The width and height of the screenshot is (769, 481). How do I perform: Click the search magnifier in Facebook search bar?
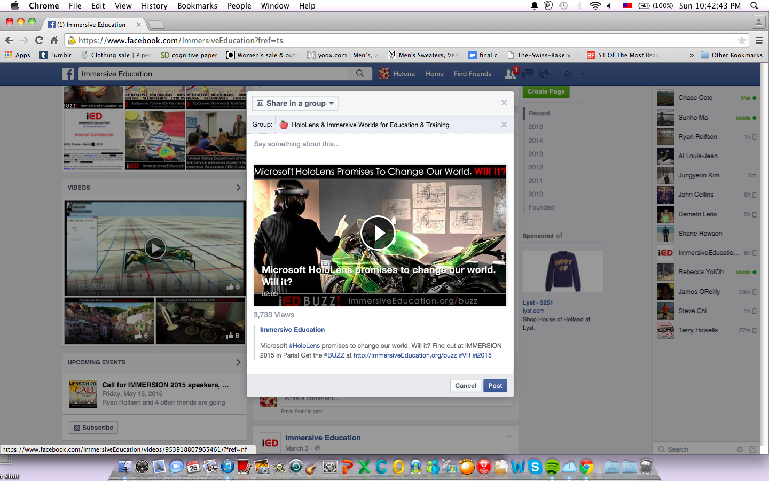(x=360, y=74)
